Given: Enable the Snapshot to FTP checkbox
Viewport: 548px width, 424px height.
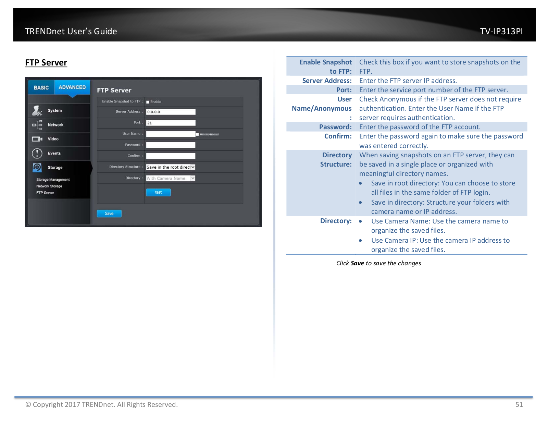Looking at the screenshot, I should pos(148,102).
